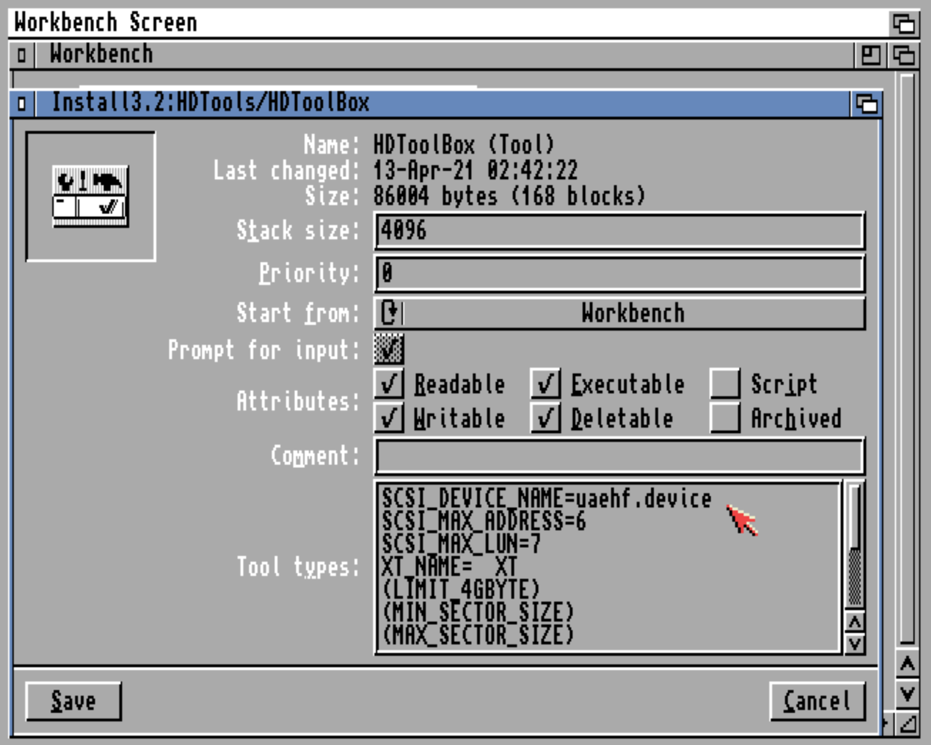Select the SCSI_MAX_ADDRESS=6 tool type entry
Image resolution: width=931 pixels, height=745 pixels.
point(484,521)
